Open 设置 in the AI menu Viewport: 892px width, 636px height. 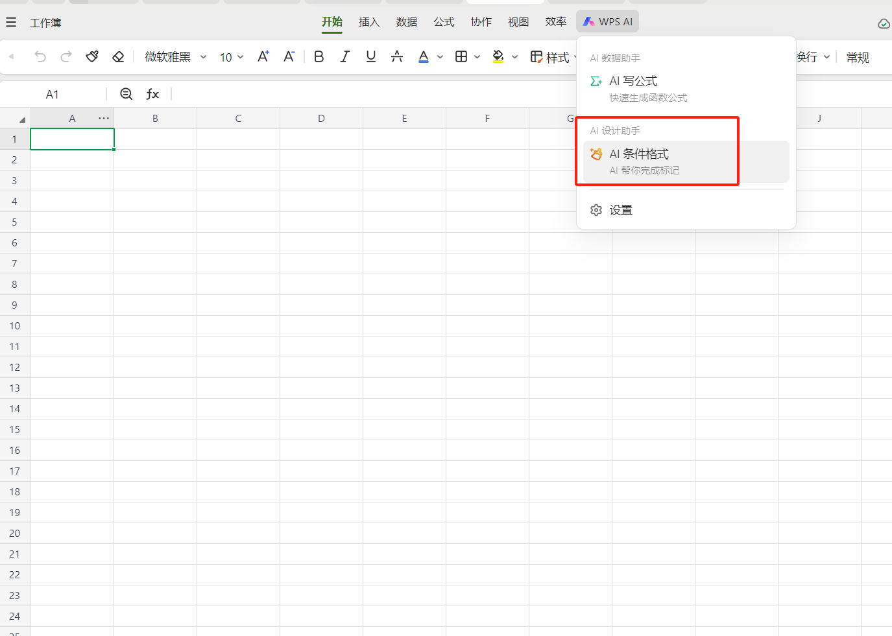click(686, 210)
